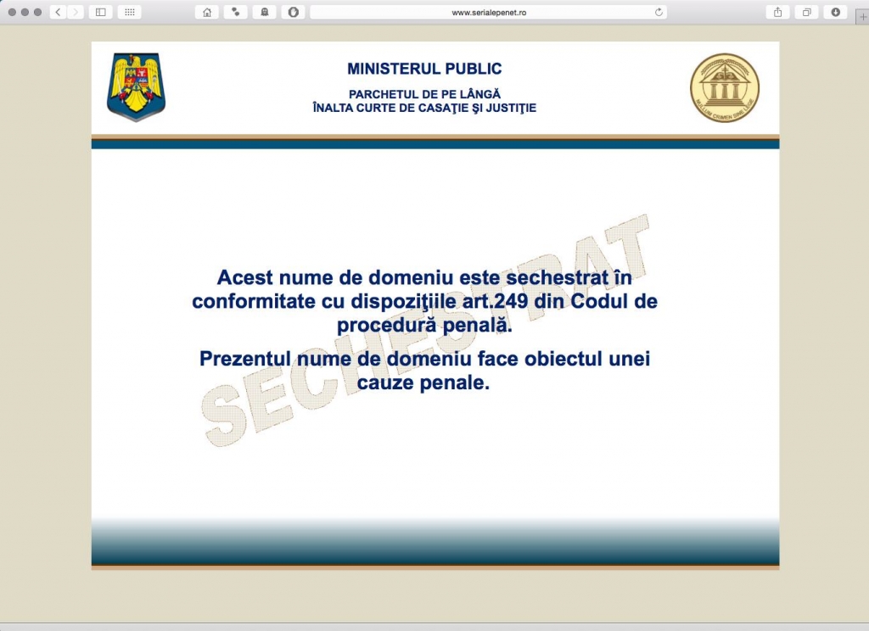Navigate back to the previous page
The width and height of the screenshot is (869, 631).
(x=57, y=12)
